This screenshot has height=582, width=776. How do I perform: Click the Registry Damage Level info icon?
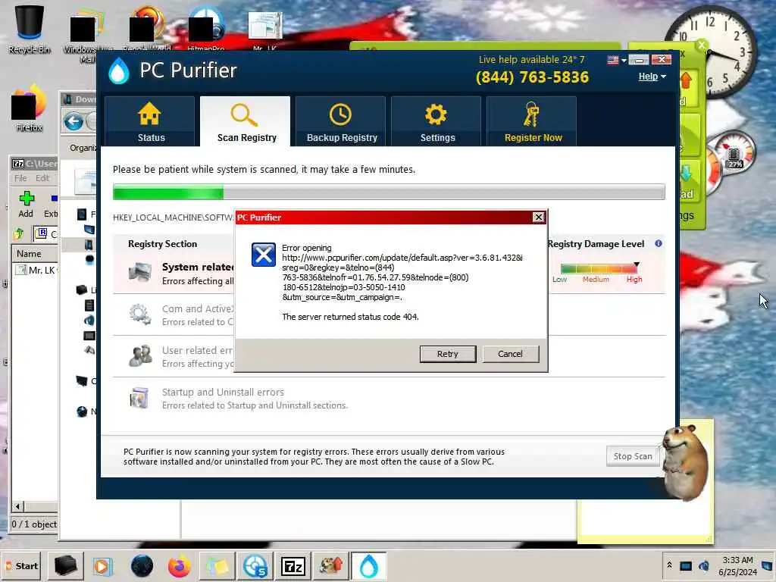(x=659, y=243)
